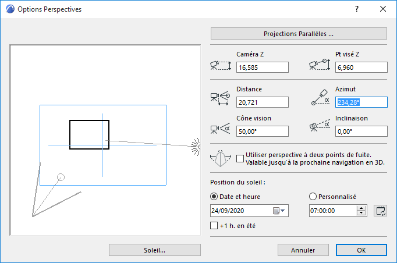Click the Cône vision icon
This screenshot has height=263, width=397.
click(222, 128)
